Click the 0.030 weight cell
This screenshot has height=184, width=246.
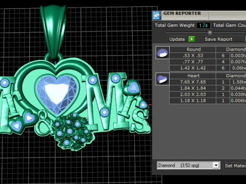click(x=238, y=95)
